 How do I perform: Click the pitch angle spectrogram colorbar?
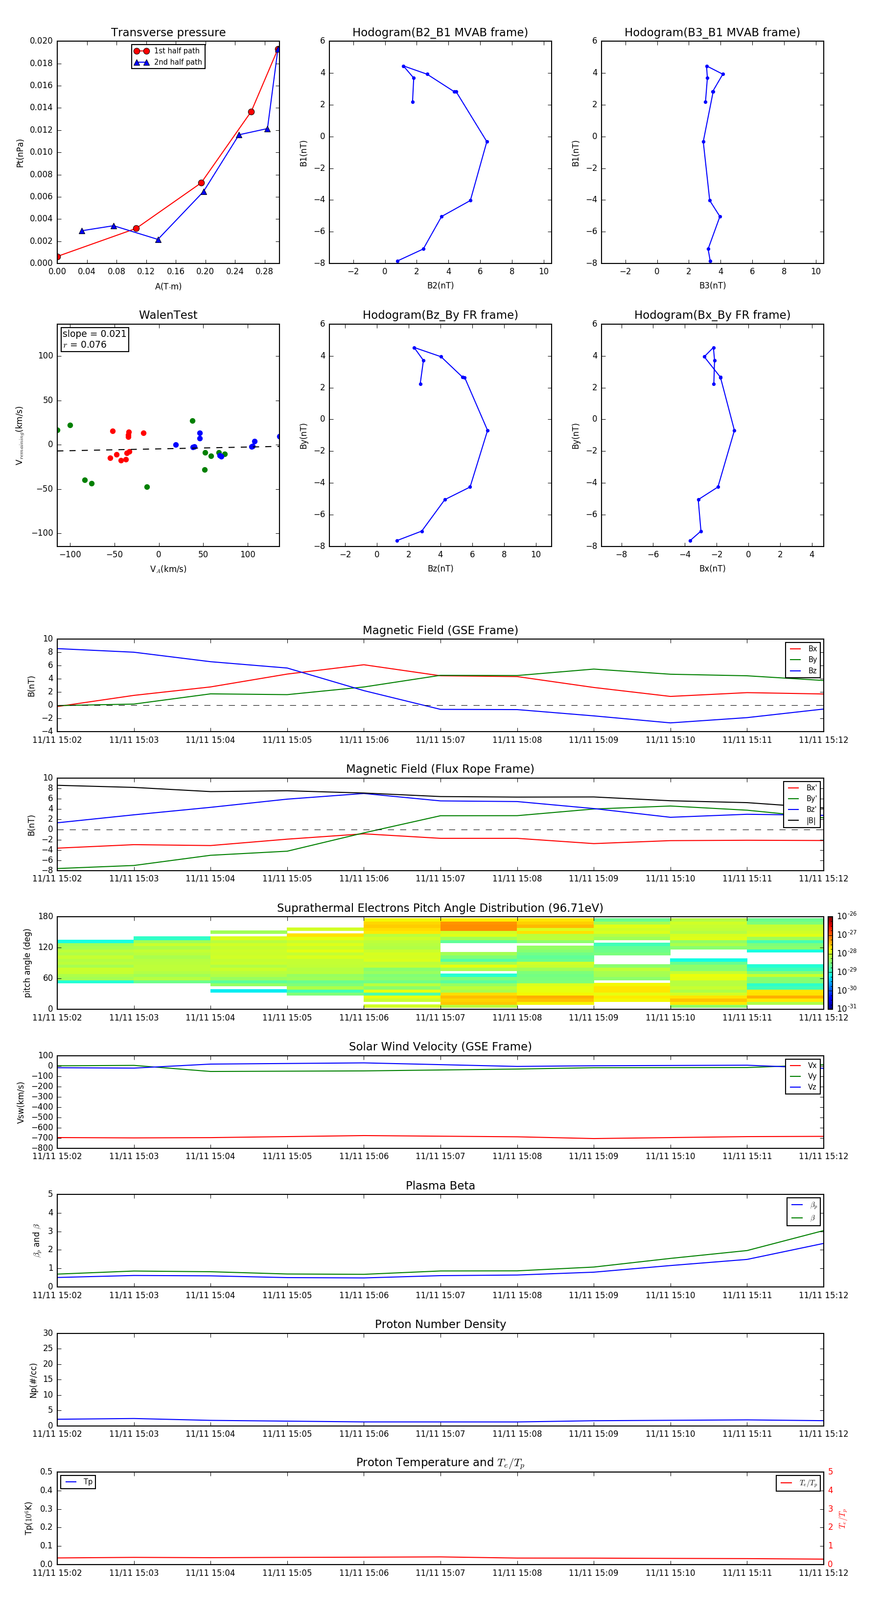coord(830,962)
